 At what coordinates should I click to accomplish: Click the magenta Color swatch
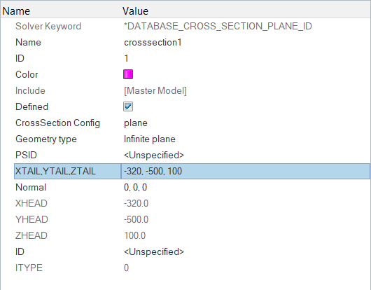(128, 74)
